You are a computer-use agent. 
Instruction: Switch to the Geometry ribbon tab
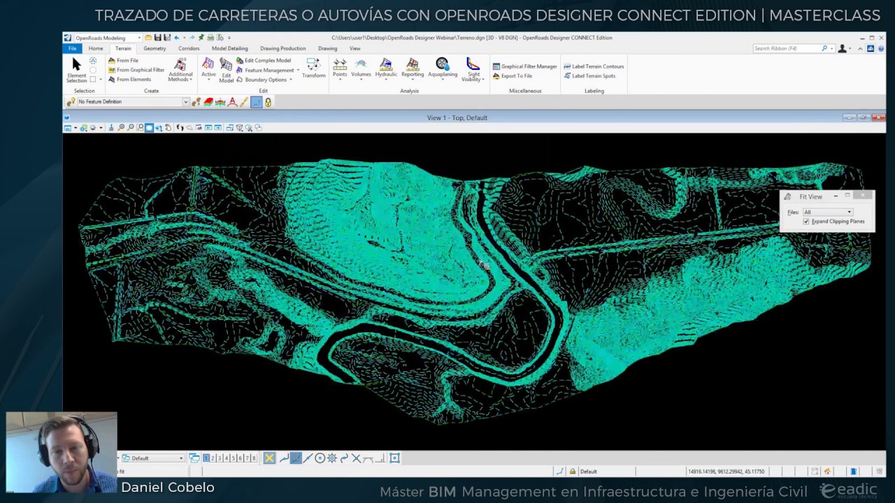pyautogui.click(x=155, y=49)
